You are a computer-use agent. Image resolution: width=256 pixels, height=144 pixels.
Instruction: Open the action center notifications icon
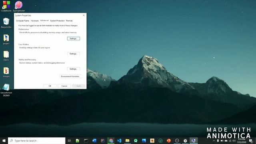(251, 141)
